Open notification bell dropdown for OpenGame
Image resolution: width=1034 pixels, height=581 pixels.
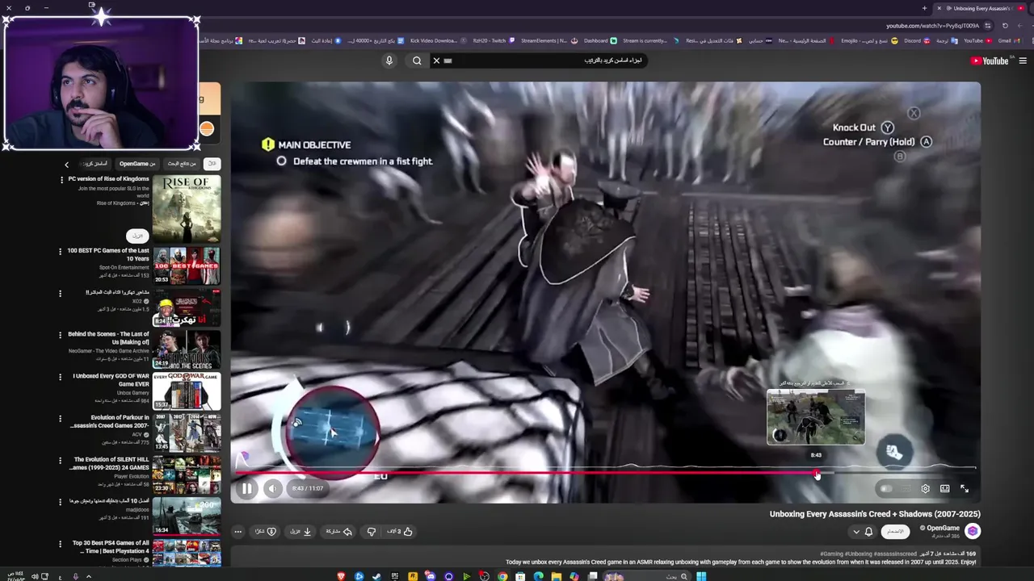(862, 531)
